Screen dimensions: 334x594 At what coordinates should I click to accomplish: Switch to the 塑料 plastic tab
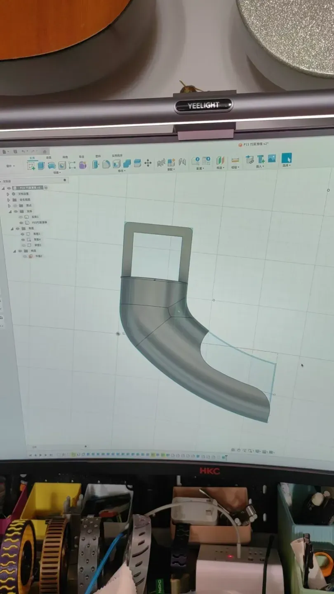(x=98, y=156)
